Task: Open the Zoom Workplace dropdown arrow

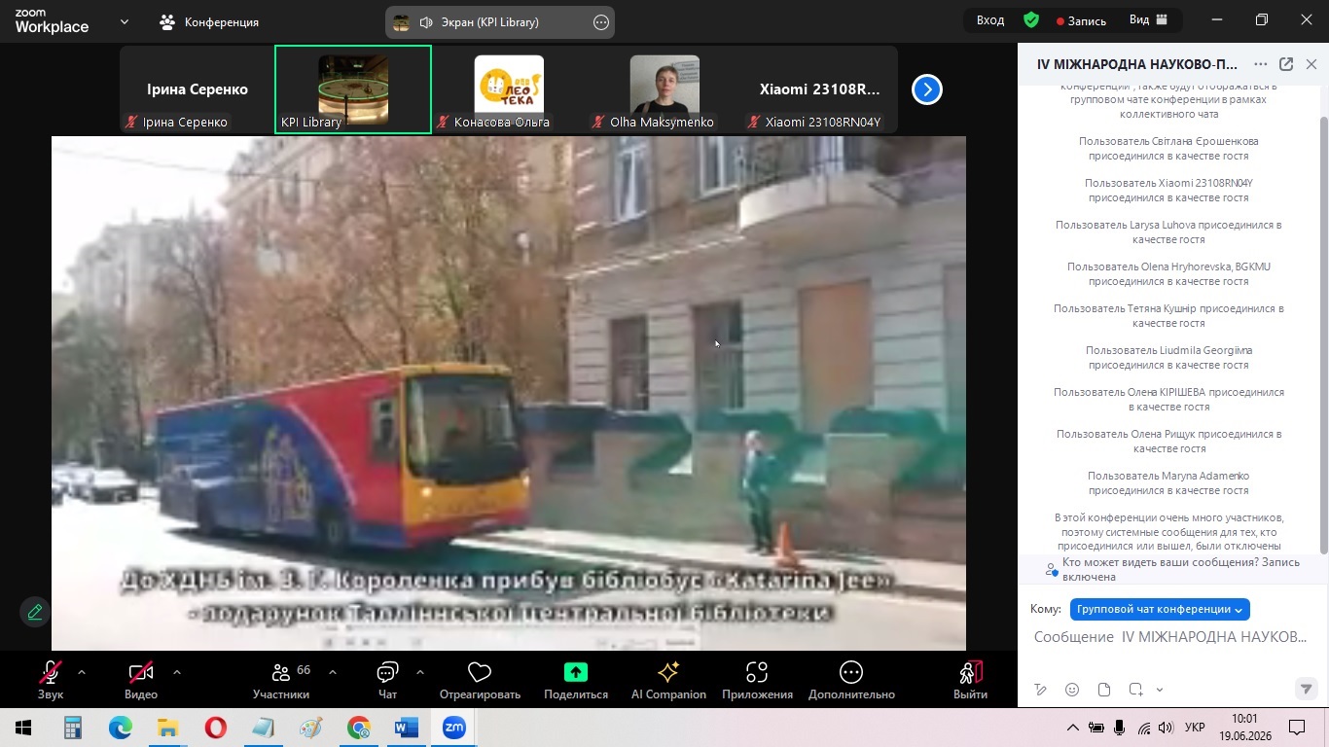Action: (x=125, y=21)
